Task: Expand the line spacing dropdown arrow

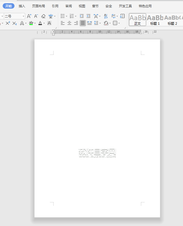Action: (x=100, y=23)
